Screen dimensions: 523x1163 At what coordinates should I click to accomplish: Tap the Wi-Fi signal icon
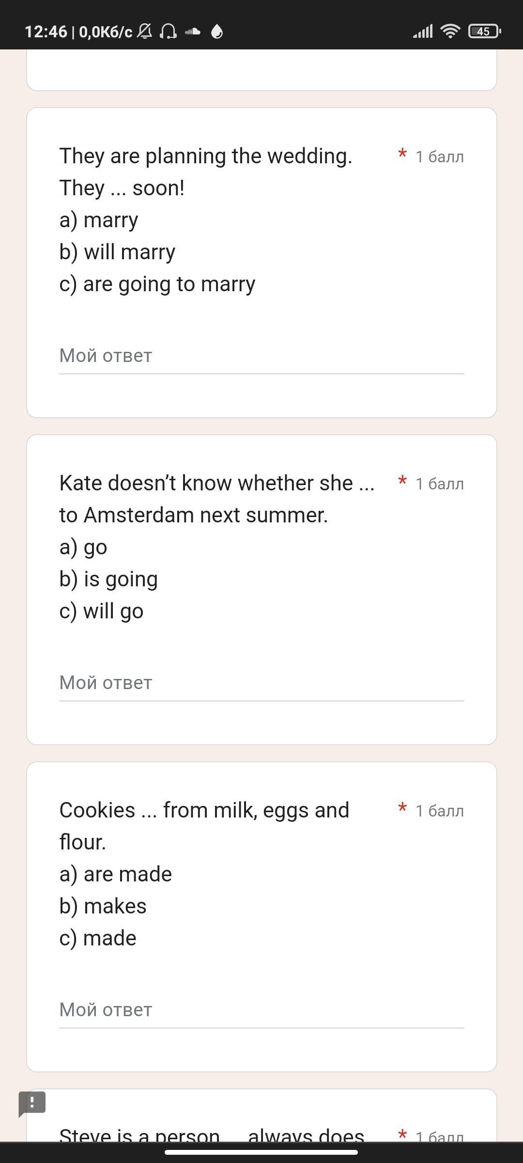click(450, 32)
